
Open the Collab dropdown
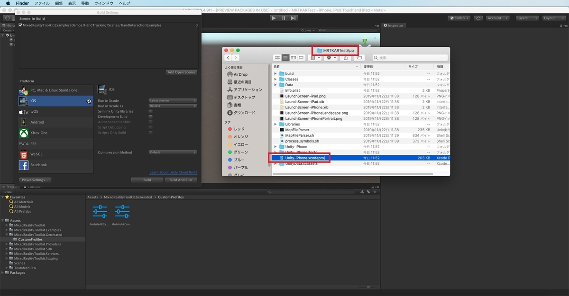click(460, 18)
